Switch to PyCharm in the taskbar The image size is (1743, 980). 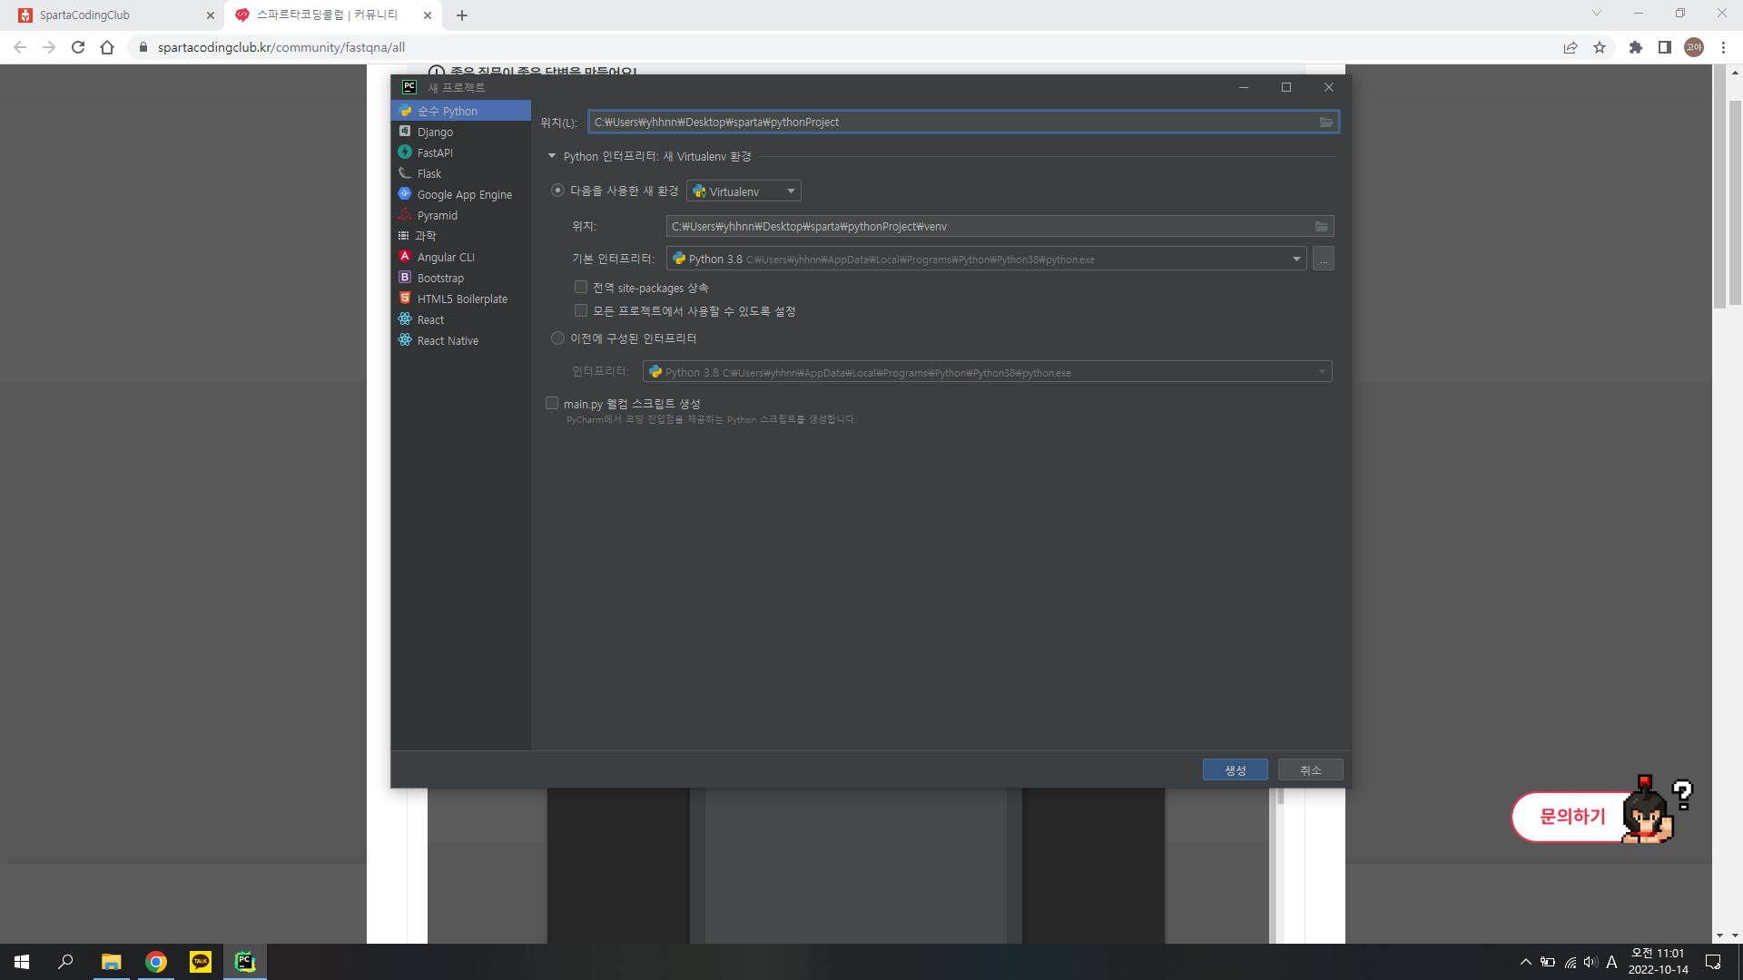point(245,962)
